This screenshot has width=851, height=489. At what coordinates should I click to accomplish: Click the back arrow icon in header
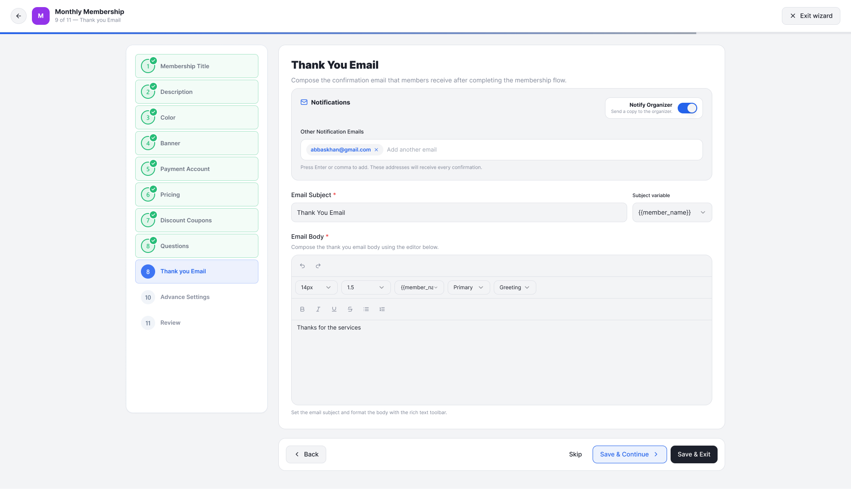tap(19, 16)
